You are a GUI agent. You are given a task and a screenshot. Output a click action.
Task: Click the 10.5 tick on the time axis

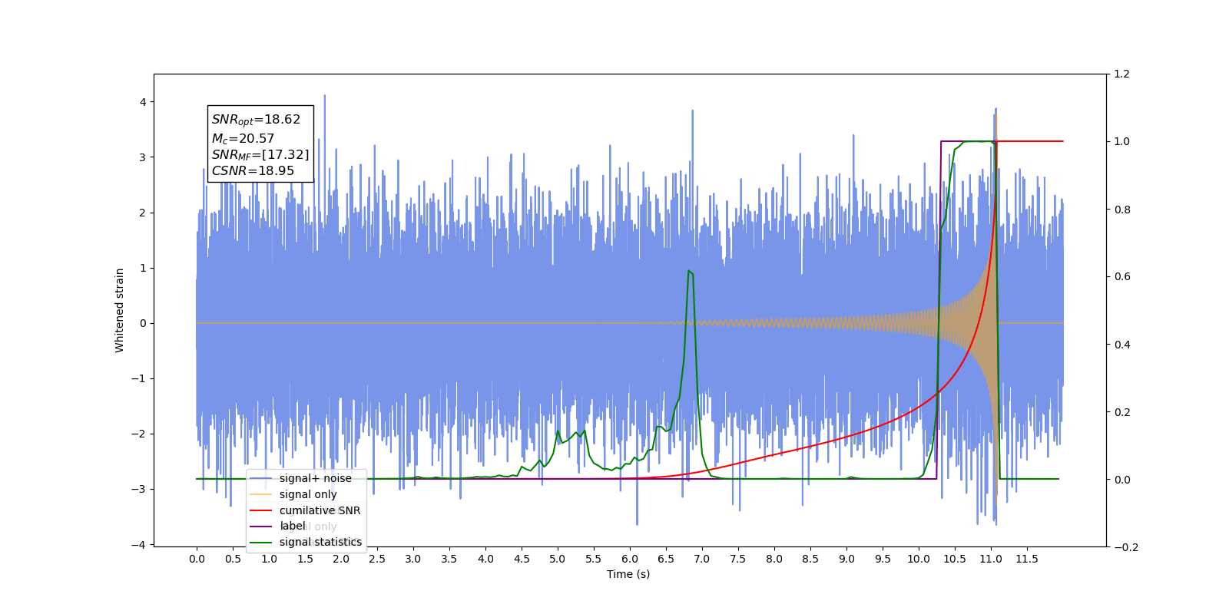click(955, 559)
